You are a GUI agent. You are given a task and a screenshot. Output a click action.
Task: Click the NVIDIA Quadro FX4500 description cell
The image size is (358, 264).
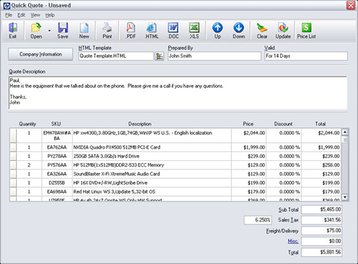pos(152,147)
